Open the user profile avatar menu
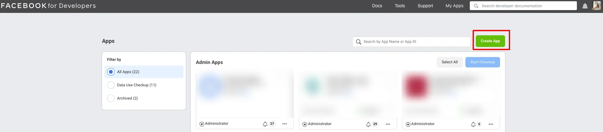 pos(596,6)
